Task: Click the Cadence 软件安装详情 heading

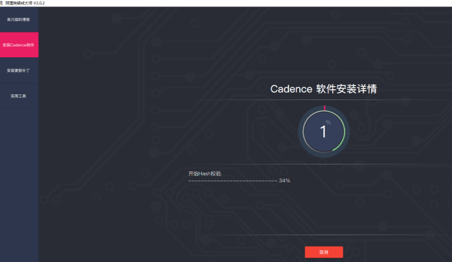Action: point(323,89)
